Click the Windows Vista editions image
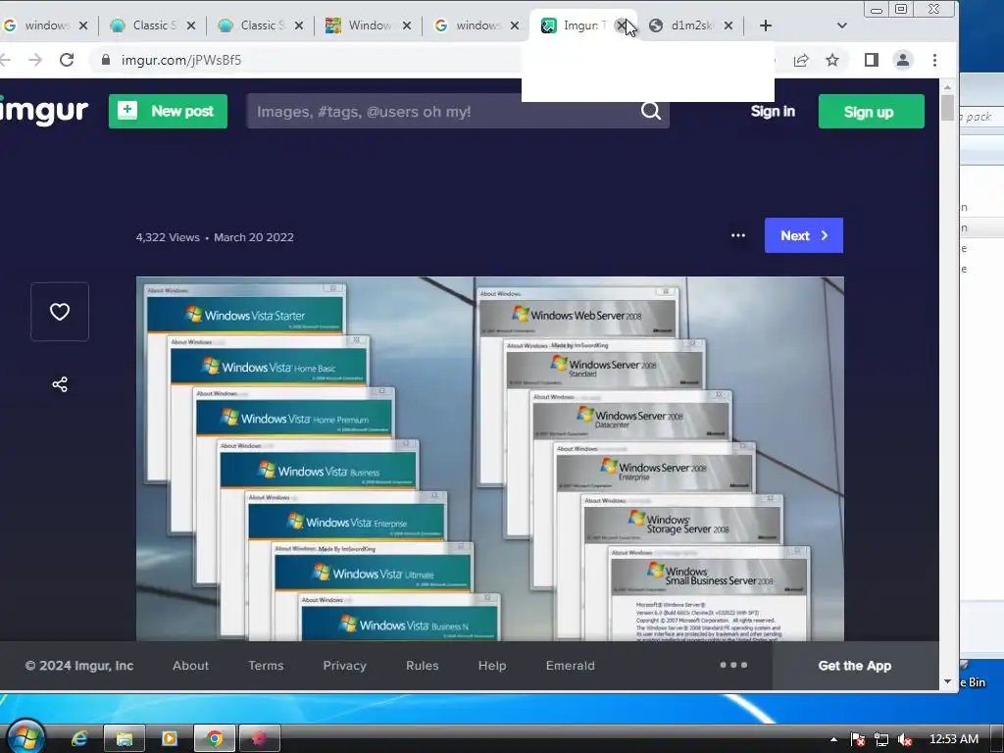Viewport: 1004px width, 753px height. click(490, 459)
